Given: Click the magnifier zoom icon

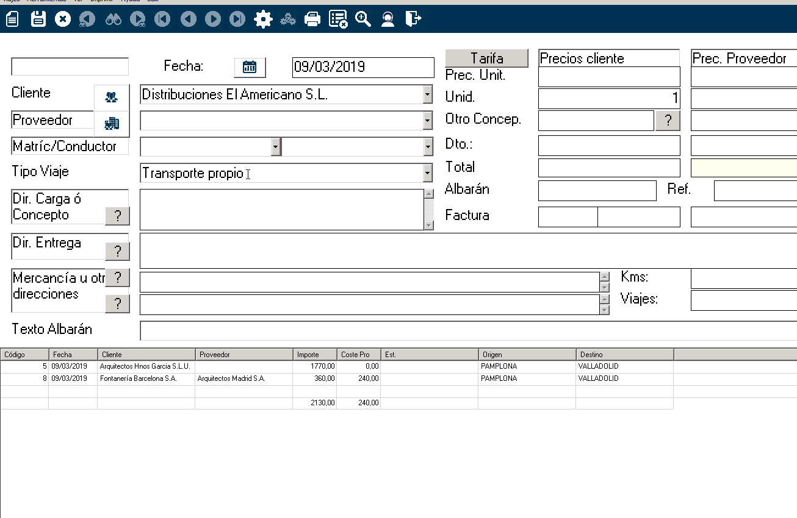Looking at the screenshot, I should pyautogui.click(x=363, y=20).
